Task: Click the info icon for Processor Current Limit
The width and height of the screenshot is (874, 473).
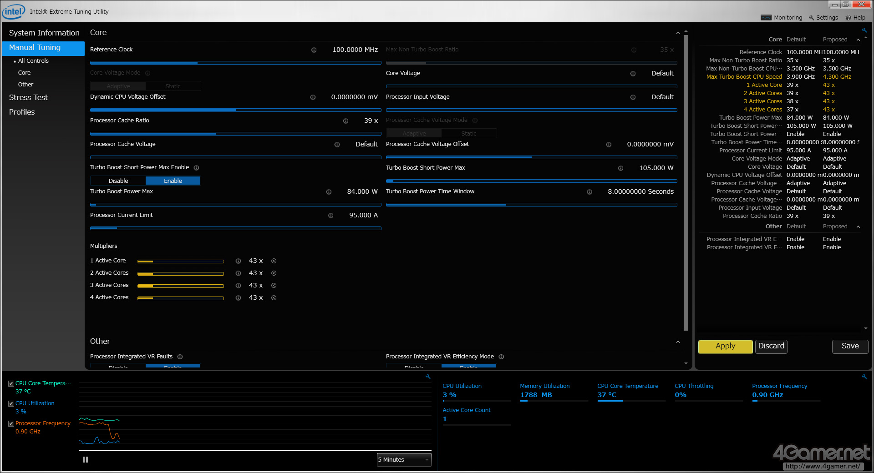Action: (330, 216)
